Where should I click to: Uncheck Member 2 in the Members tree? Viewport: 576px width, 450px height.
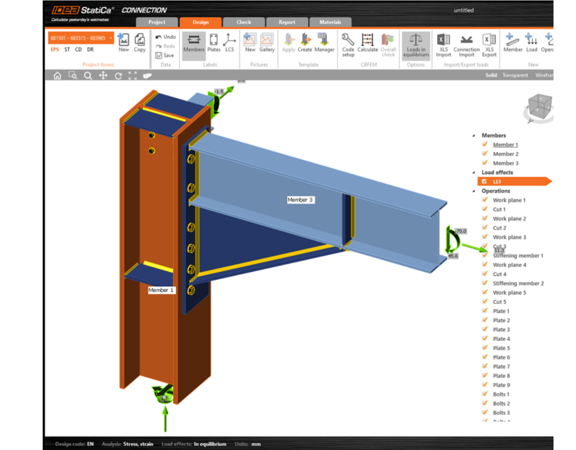pyautogui.click(x=485, y=153)
